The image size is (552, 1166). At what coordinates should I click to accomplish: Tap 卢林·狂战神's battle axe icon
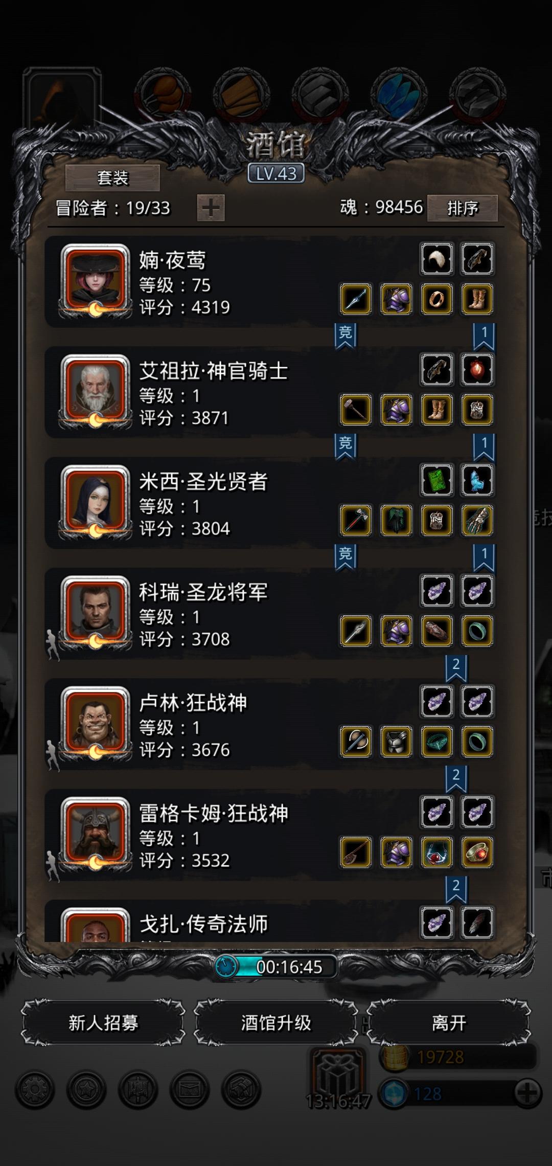pyautogui.click(x=356, y=742)
